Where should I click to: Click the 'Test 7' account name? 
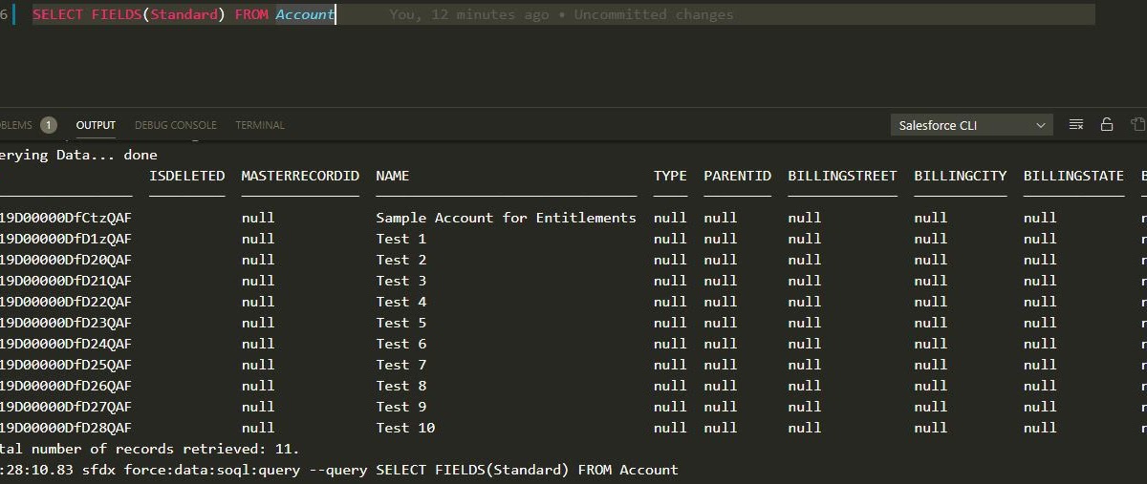click(x=400, y=365)
